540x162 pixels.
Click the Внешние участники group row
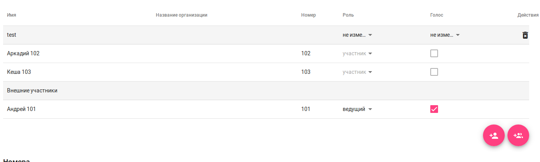(32, 90)
